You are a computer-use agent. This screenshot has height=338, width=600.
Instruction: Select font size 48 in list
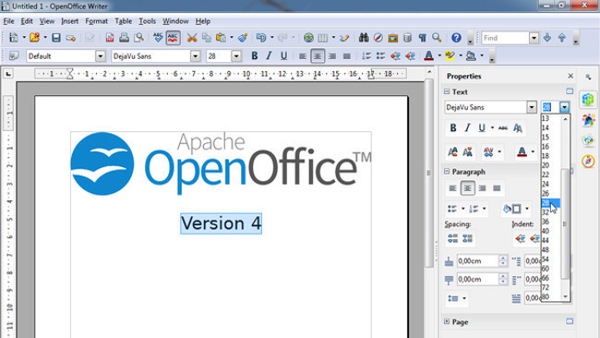click(550, 249)
